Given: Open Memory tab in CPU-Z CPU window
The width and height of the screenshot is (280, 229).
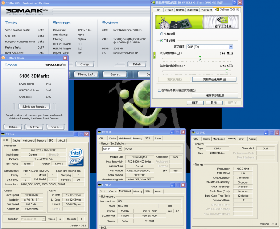Looking at the screenshot, I should (x=41, y=141).
